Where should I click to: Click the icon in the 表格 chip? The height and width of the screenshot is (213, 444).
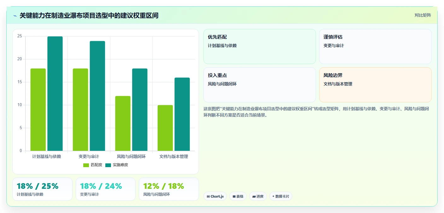(x=234, y=197)
